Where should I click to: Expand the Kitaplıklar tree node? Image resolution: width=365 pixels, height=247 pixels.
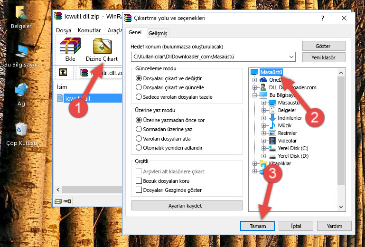(255, 163)
